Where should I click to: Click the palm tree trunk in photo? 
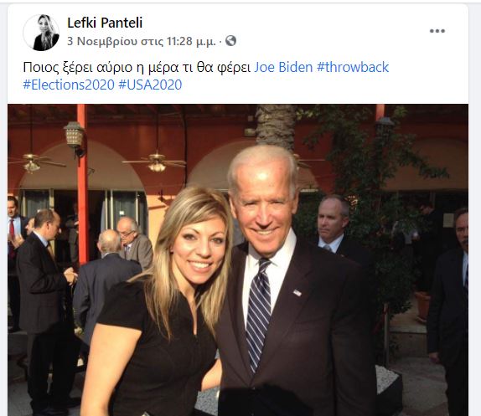(x=275, y=126)
